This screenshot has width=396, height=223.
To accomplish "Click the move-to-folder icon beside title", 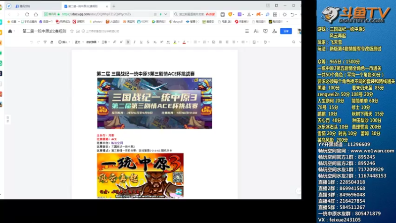I will coord(78,31).
